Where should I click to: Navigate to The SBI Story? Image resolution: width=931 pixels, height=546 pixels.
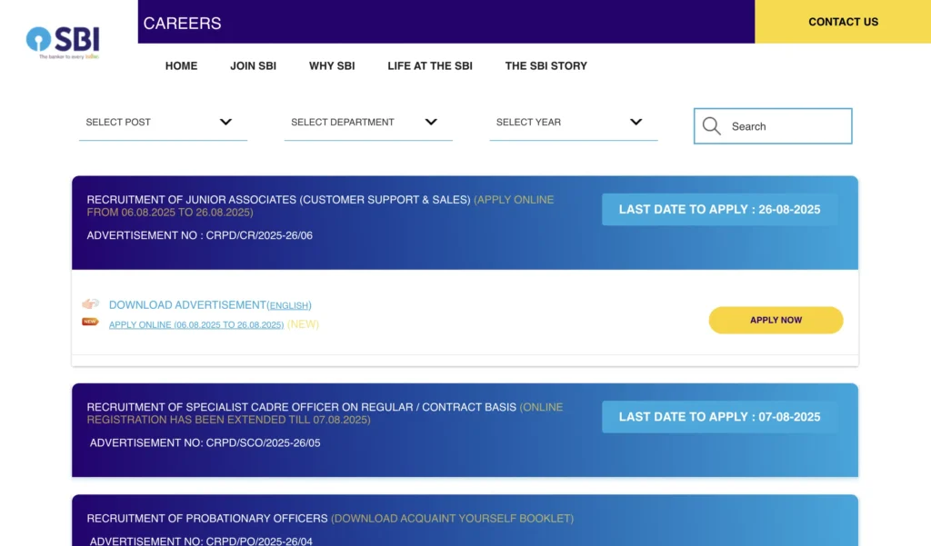click(x=546, y=65)
